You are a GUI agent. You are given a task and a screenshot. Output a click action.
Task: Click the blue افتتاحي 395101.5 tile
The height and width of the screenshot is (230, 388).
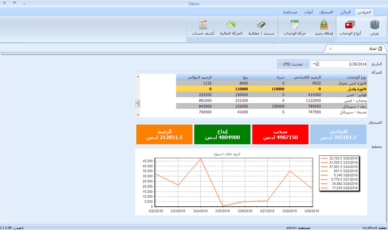click(x=338, y=134)
